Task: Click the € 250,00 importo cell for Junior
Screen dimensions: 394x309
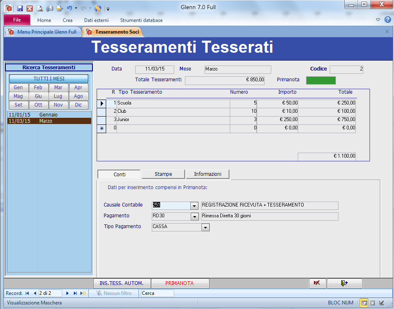Action: pos(277,119)
